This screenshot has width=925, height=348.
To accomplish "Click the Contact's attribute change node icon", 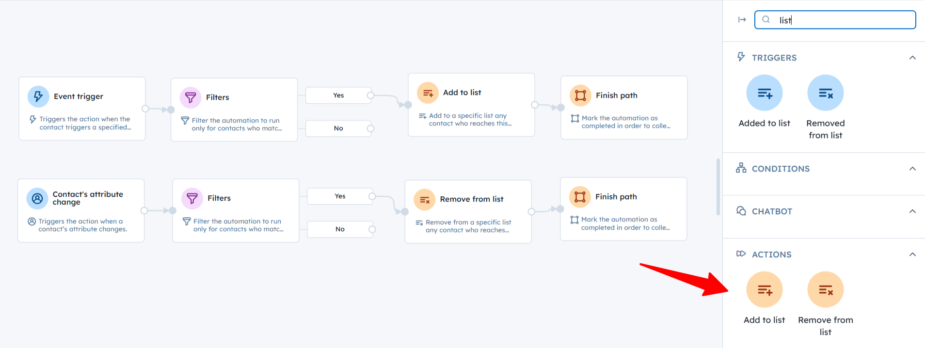I will 37,198.
